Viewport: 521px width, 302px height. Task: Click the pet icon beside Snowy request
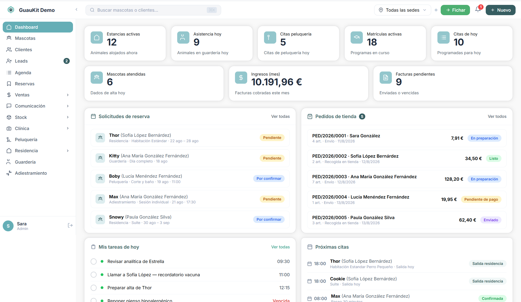(100, 219)
